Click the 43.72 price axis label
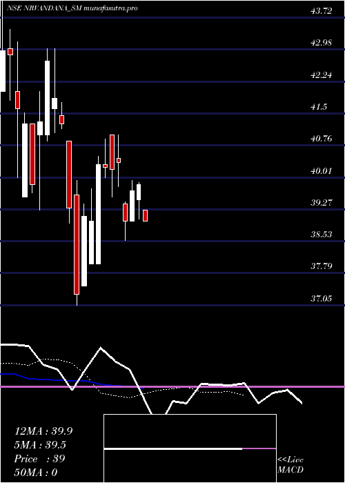Image resolution: width=345 pixels, height=483 pixels. [322, 11]
